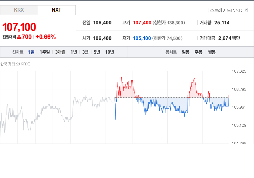Click the current price 107,100
This screenshot has height=178, width=254.
19,27
